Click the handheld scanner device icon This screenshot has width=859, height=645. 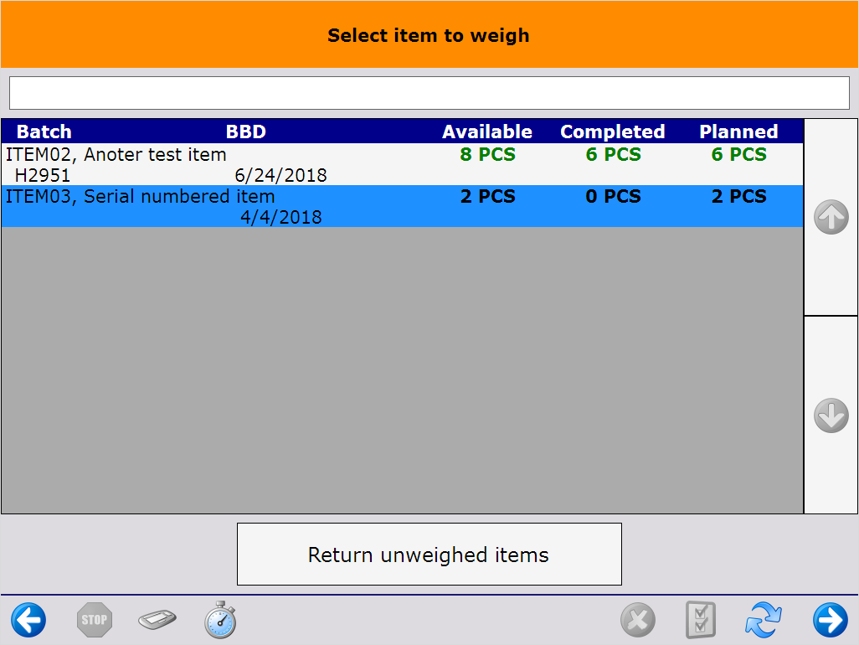(x=157, y=621)
